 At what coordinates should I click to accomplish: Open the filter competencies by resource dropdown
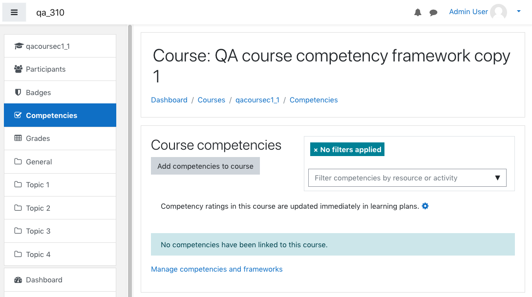click(407, 178)
